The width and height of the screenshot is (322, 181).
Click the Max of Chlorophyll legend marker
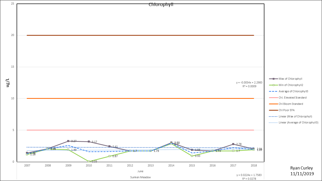[273, 79]
